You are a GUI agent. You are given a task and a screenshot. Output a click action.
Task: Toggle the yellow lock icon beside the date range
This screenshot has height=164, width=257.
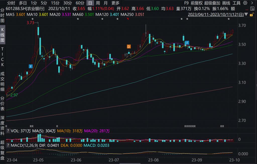(x=251, y=15)
